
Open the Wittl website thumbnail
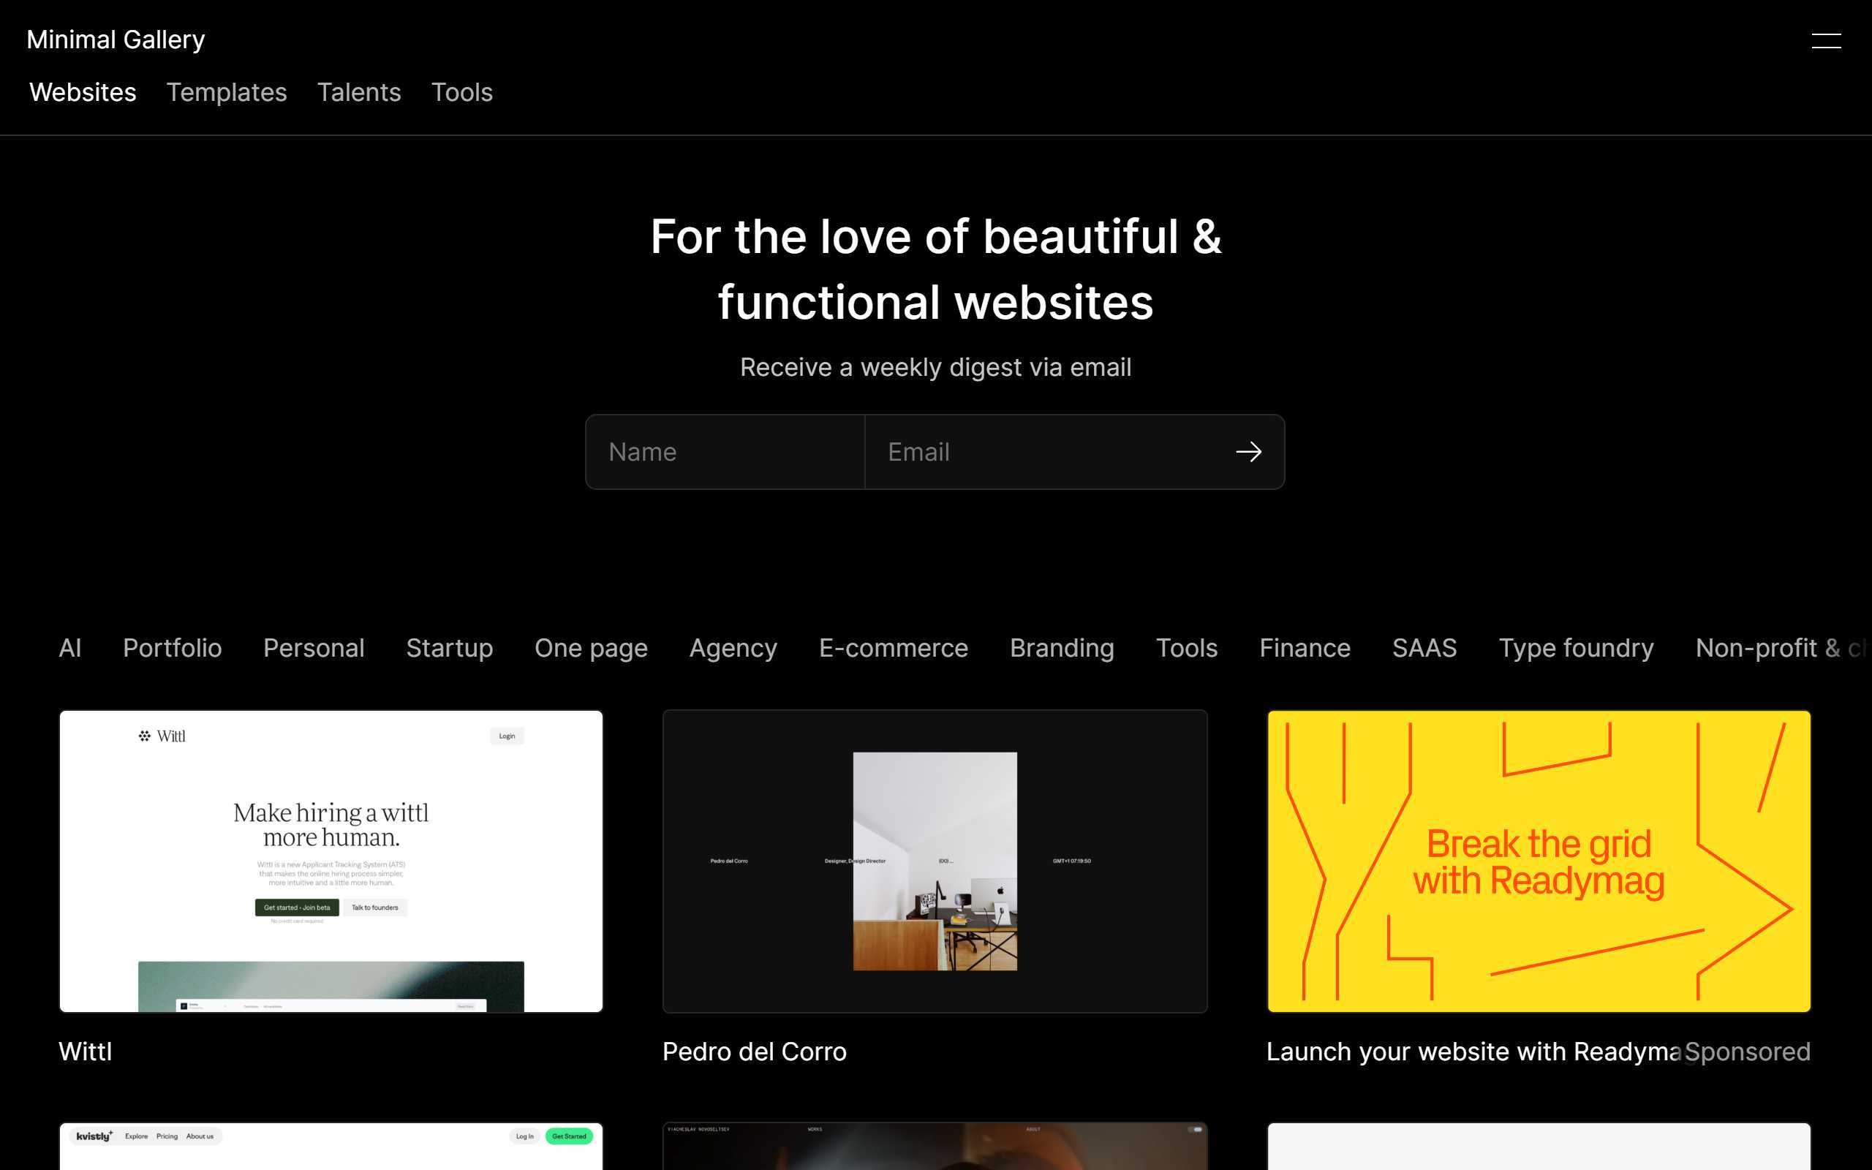tap(331, 861)
